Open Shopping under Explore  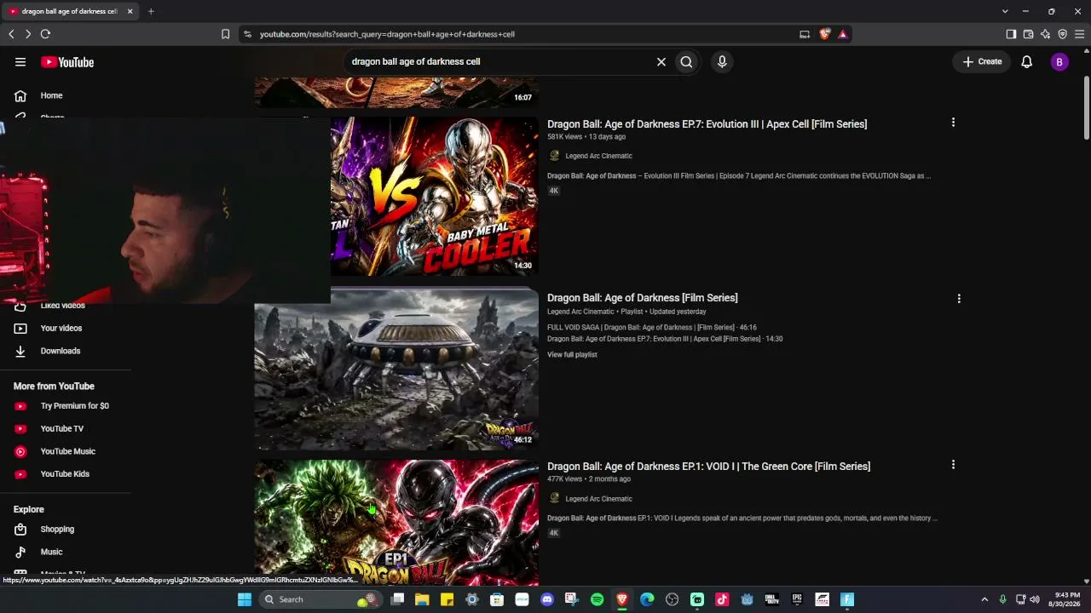pyautogui.click(x=65, y=529)
